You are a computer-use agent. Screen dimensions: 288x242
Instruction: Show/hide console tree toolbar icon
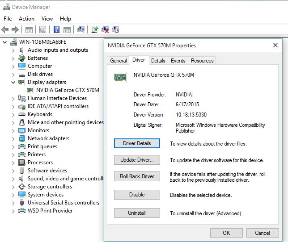[x=29, y=30]
